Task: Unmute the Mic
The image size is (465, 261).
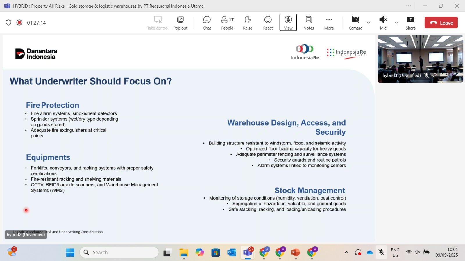Action: click(x=383, y=23)
